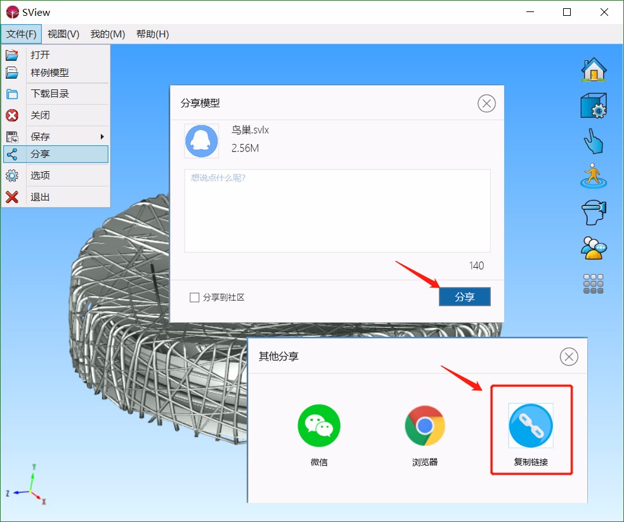This screenshot has height=522, width=624.
Task: Click the QQ penguin avatar icon
Action: click(x=202, y=141)
